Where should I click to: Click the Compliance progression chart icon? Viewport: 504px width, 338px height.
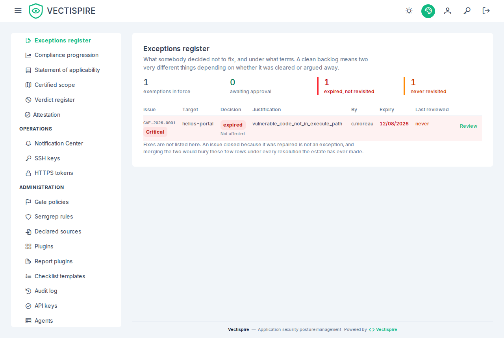click(28, 55)
